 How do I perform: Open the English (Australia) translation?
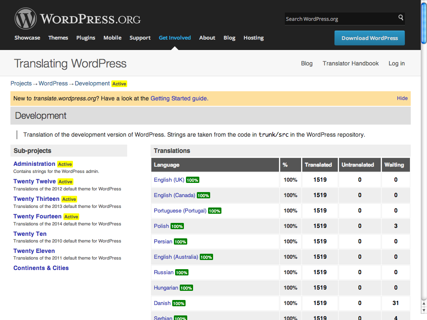tap(176, 257)
